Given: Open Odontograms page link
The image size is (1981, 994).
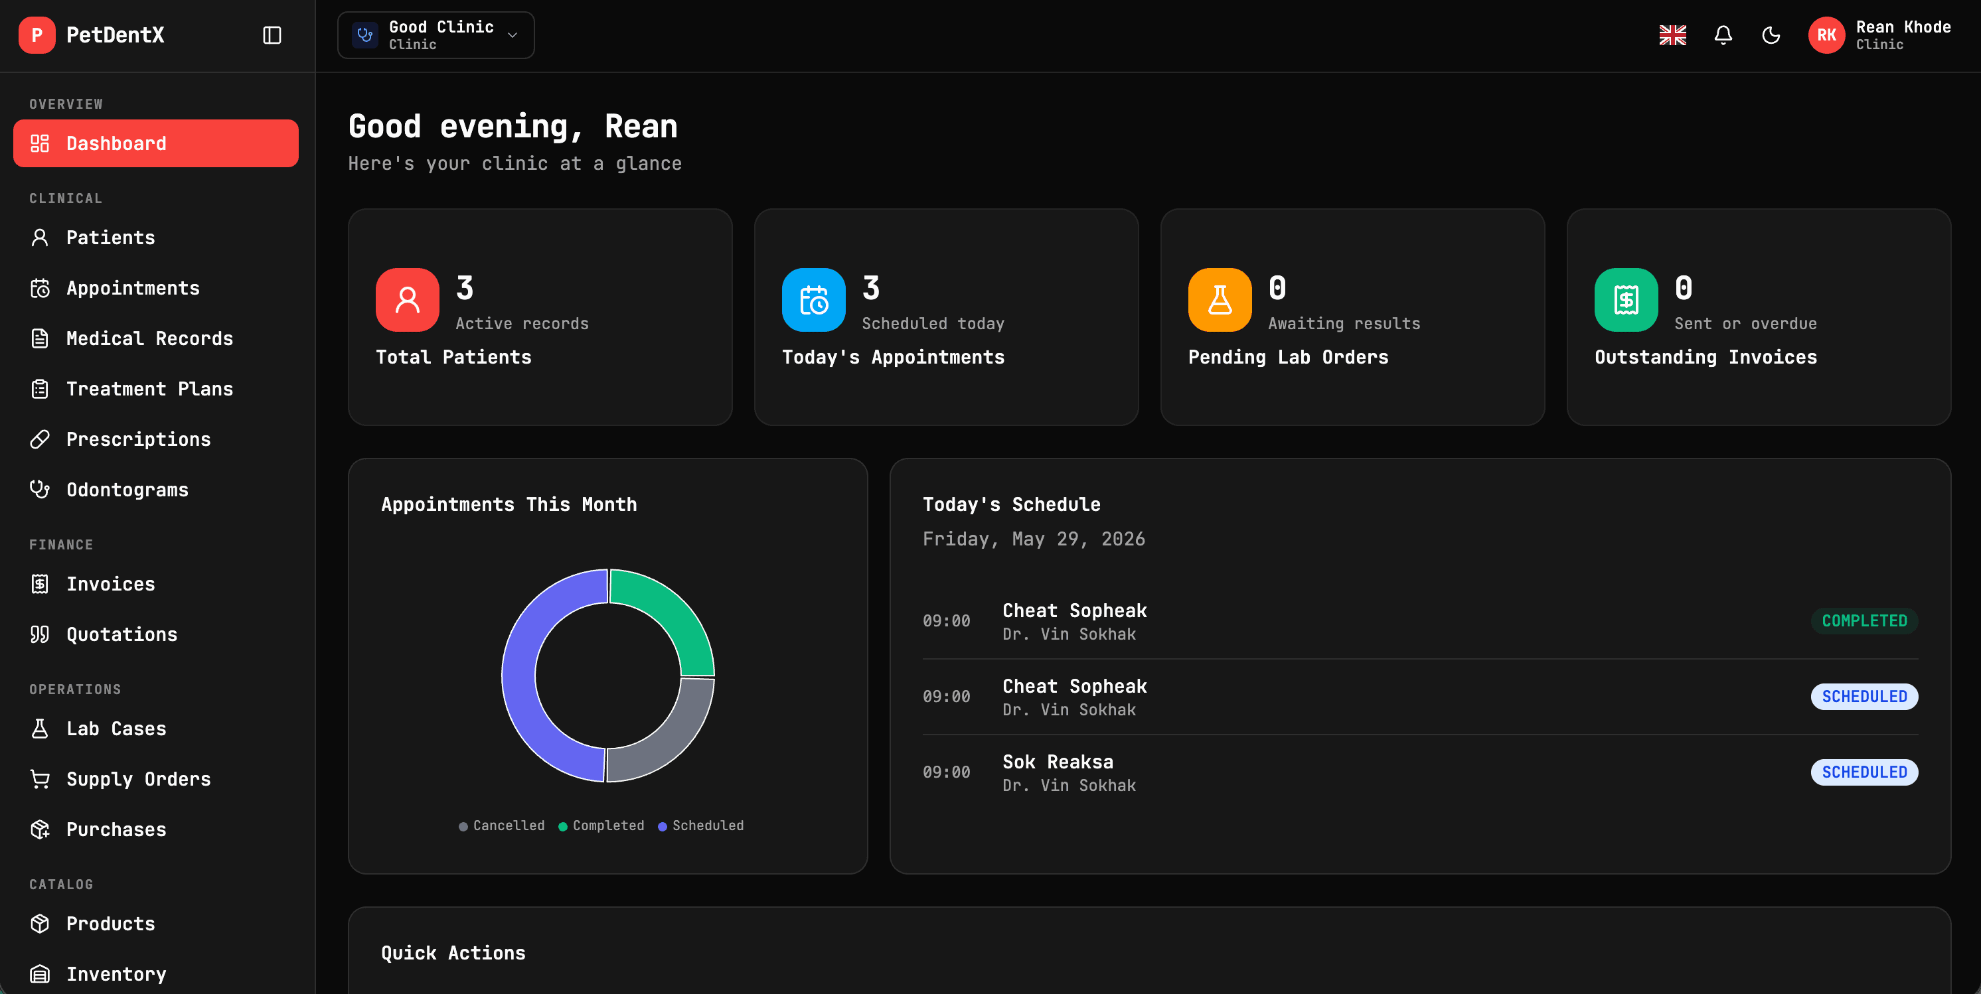Looking at the screenshot, I should [155, 490].
